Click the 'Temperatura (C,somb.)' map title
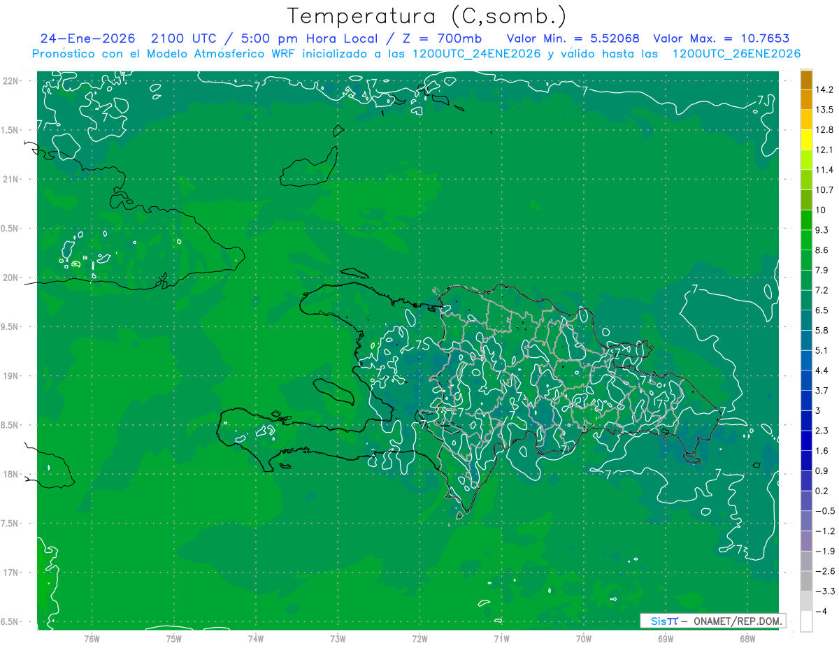This screenshot has height=648, width=839. pyautogui.click(x=426, y=17)
